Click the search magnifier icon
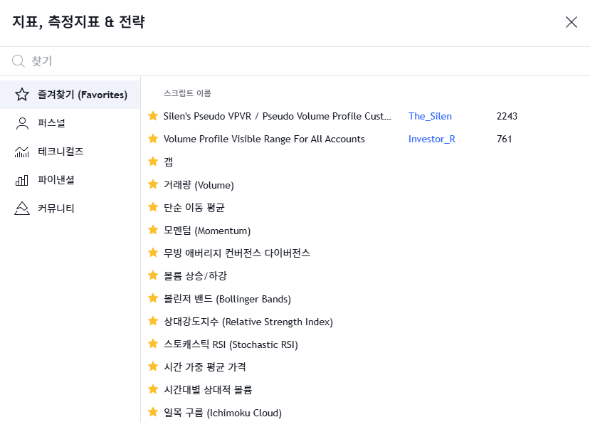Screen dimensions: 590x422 tap(19, 61)
